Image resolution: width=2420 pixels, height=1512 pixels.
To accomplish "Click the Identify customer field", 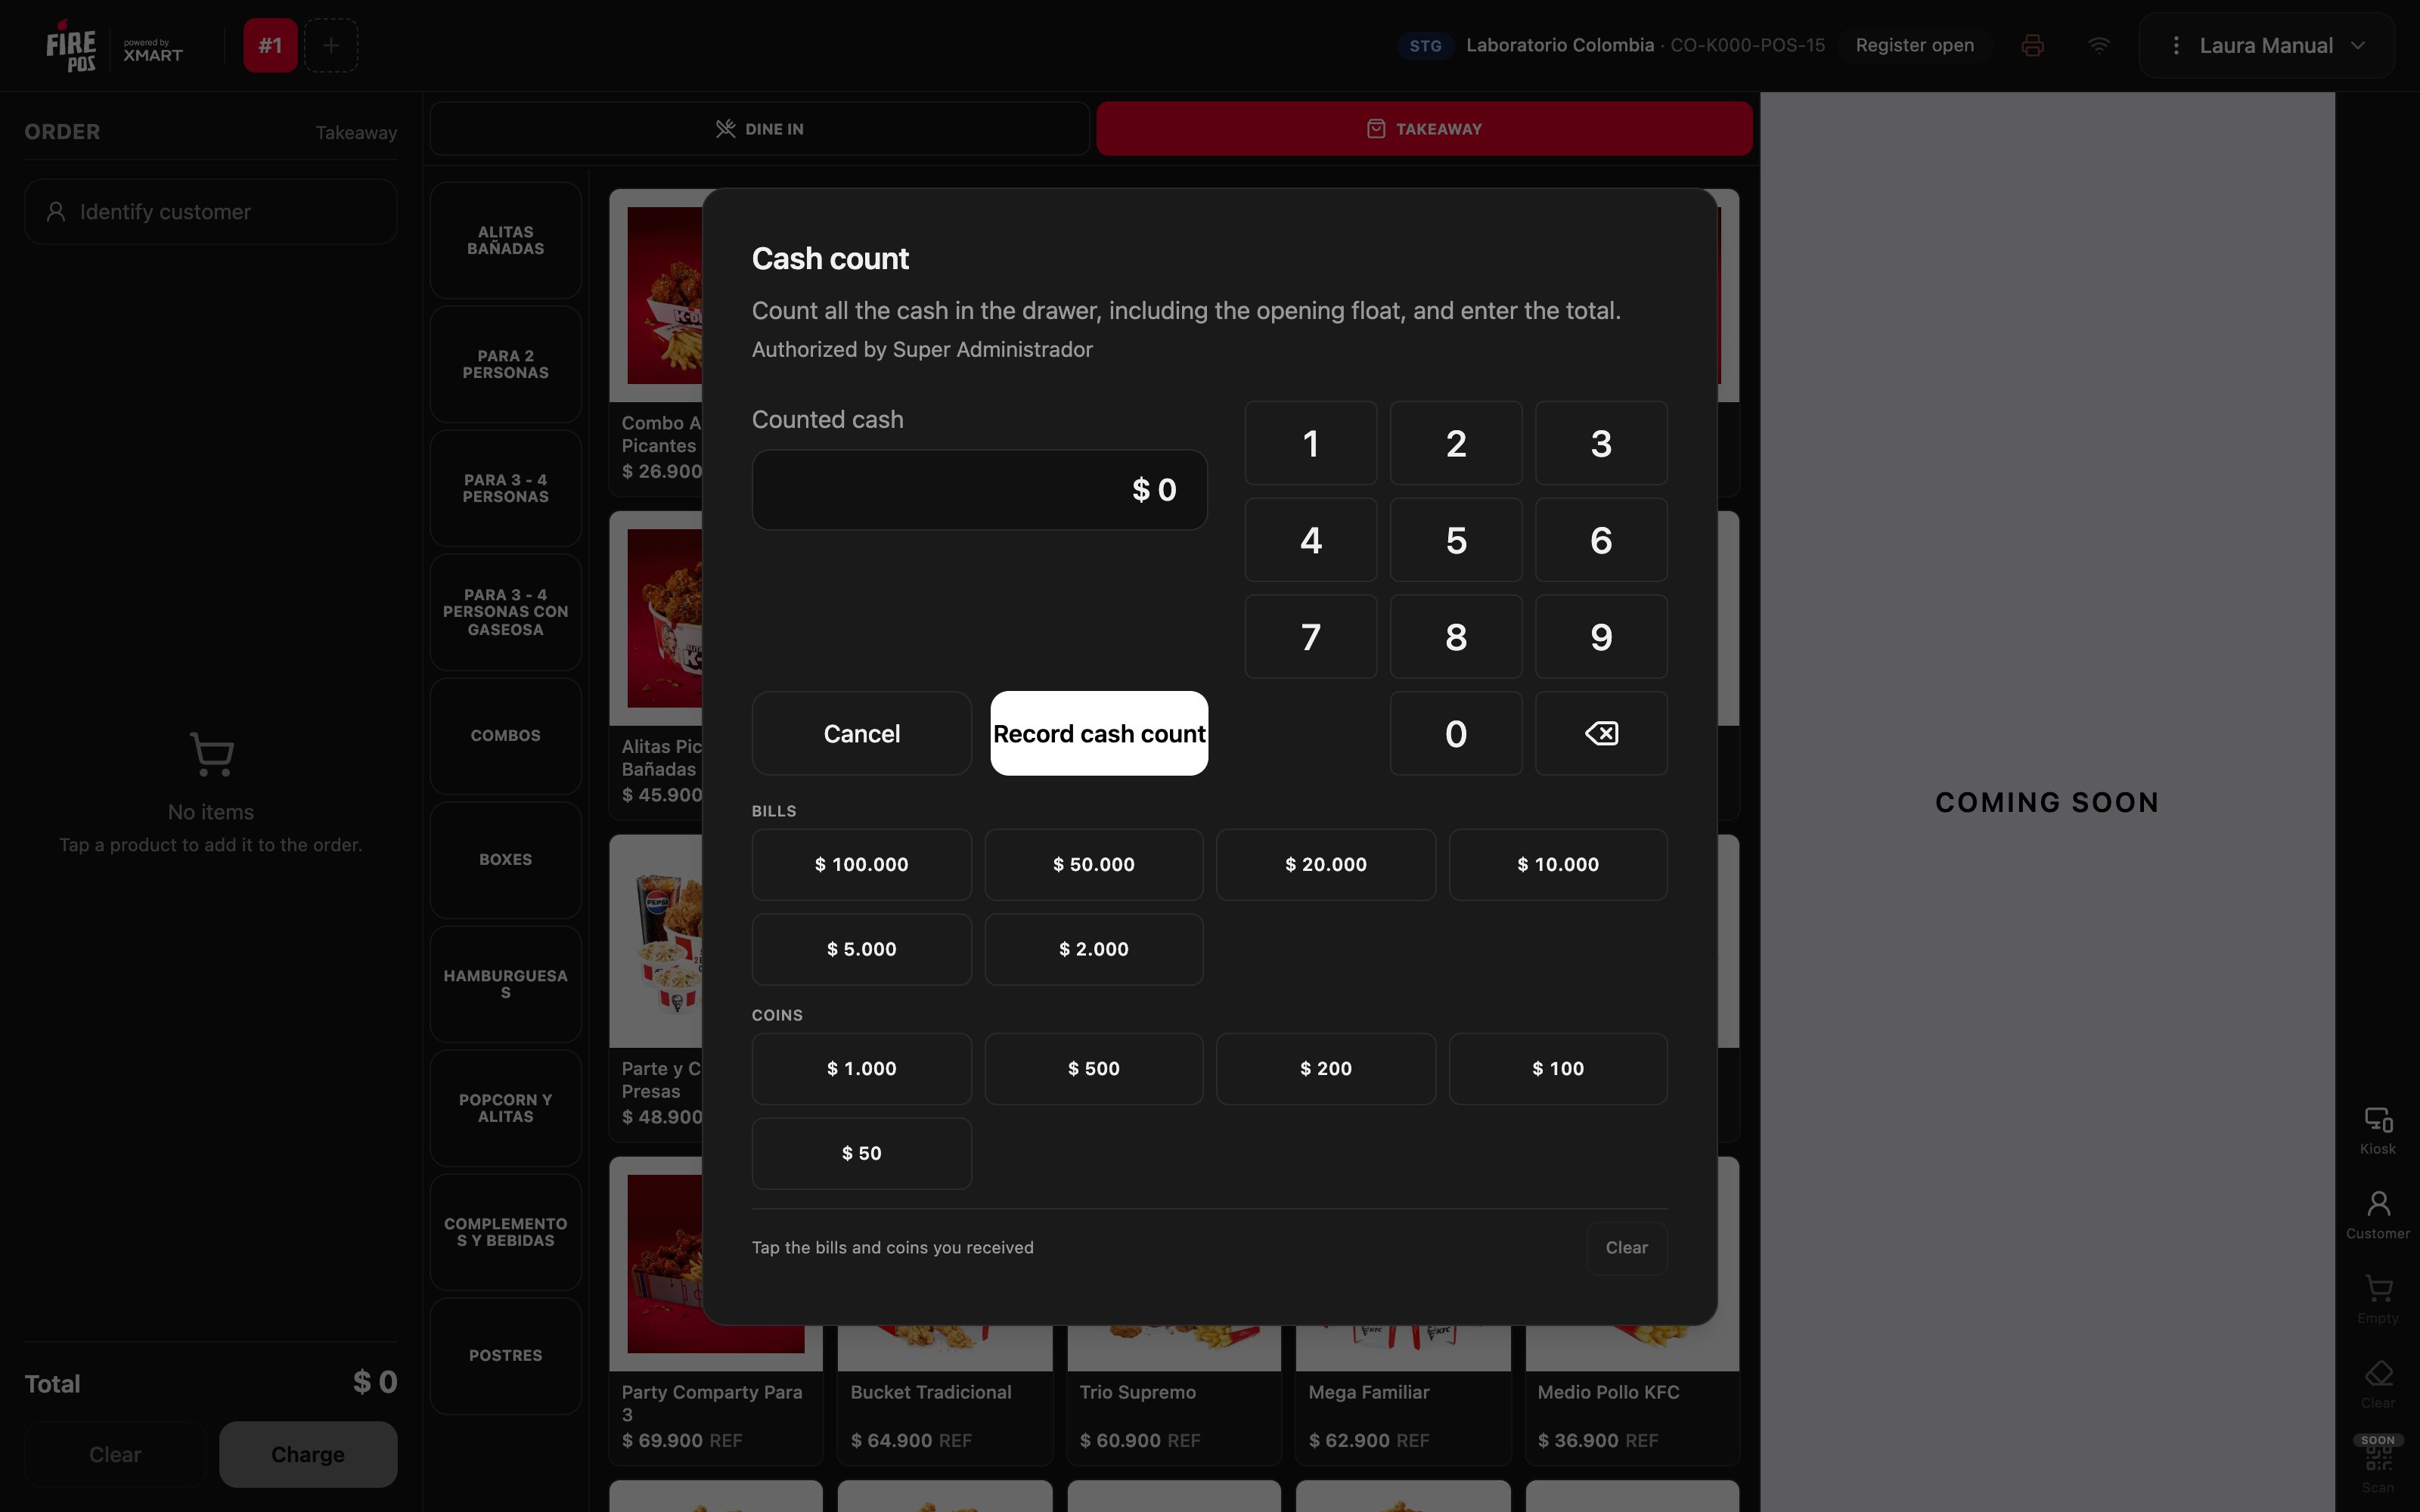I will pyautogui.click(x=211, y=212).
